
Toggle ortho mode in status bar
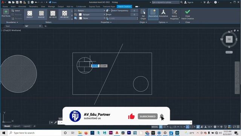(171, 127)
